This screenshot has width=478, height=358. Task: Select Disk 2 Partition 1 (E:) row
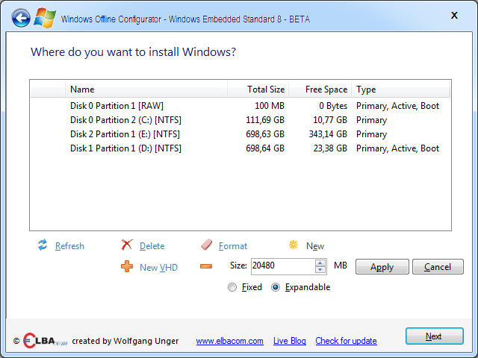coord(240,134)
